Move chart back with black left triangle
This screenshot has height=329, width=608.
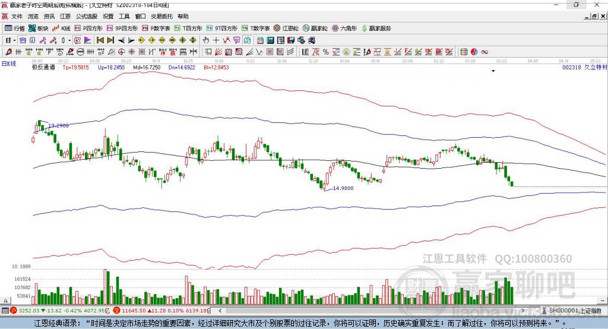(121, 40)
